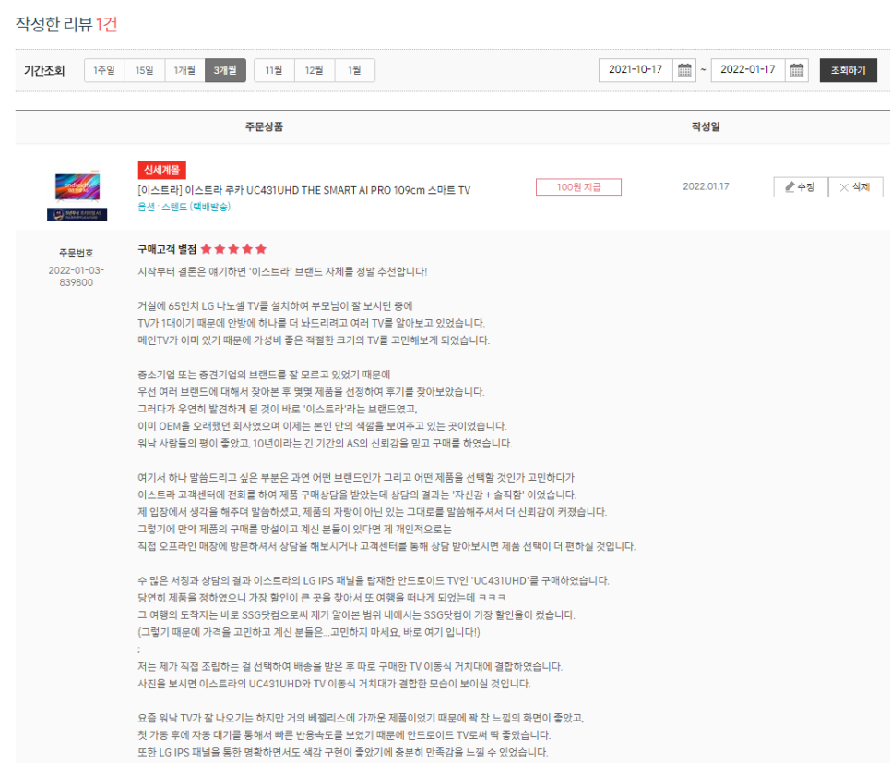The image size is (891, 763).
Task: Click the 조회하기 search button
Action: point(848,70)
